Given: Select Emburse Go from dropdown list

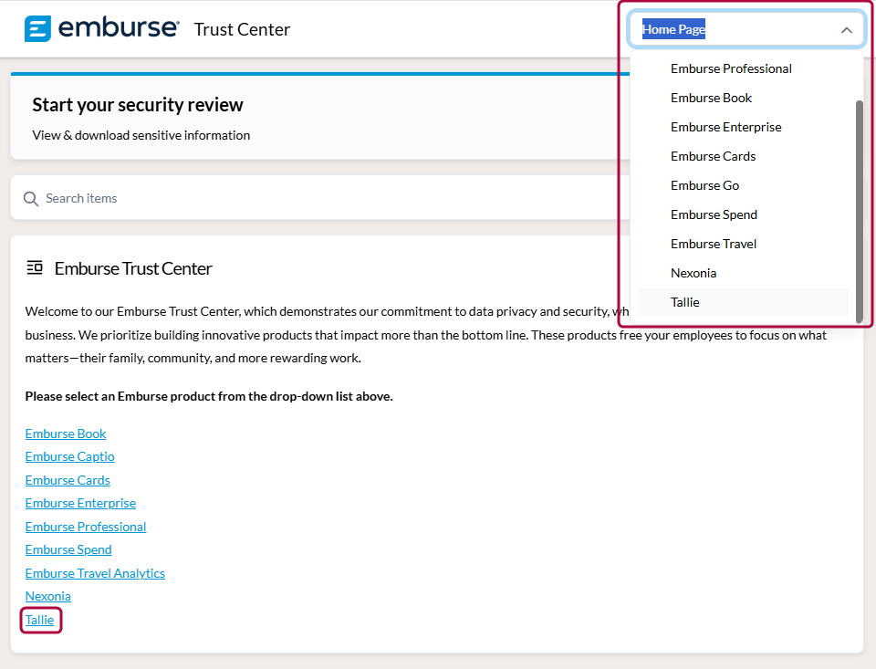Looking at the screenshot, I should 743,185.
